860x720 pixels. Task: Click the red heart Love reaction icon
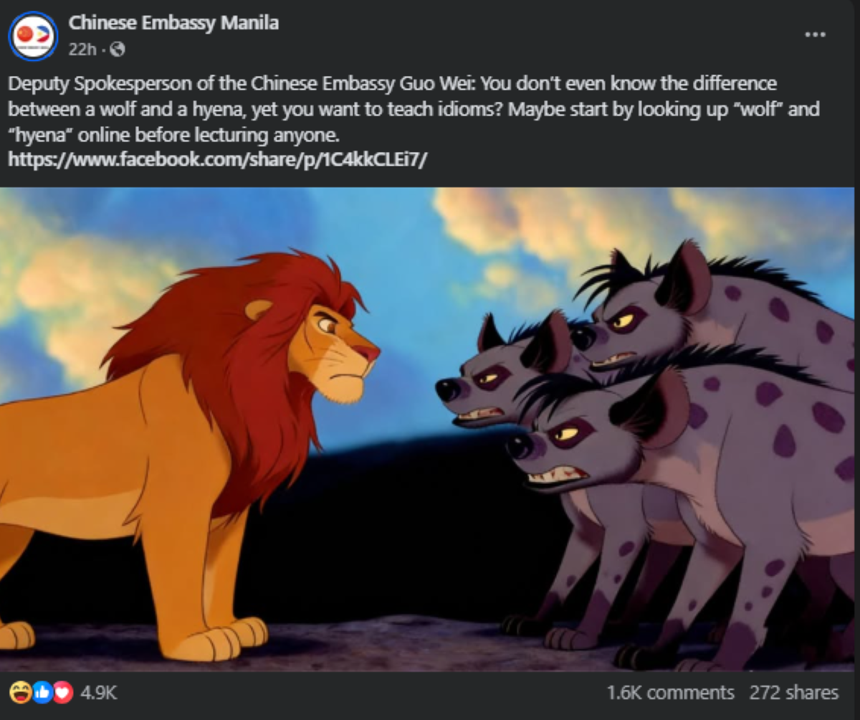click(64, 693)
